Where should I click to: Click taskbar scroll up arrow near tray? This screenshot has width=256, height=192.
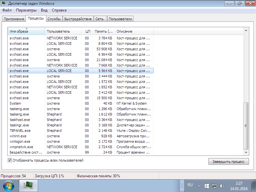[182, 182]
